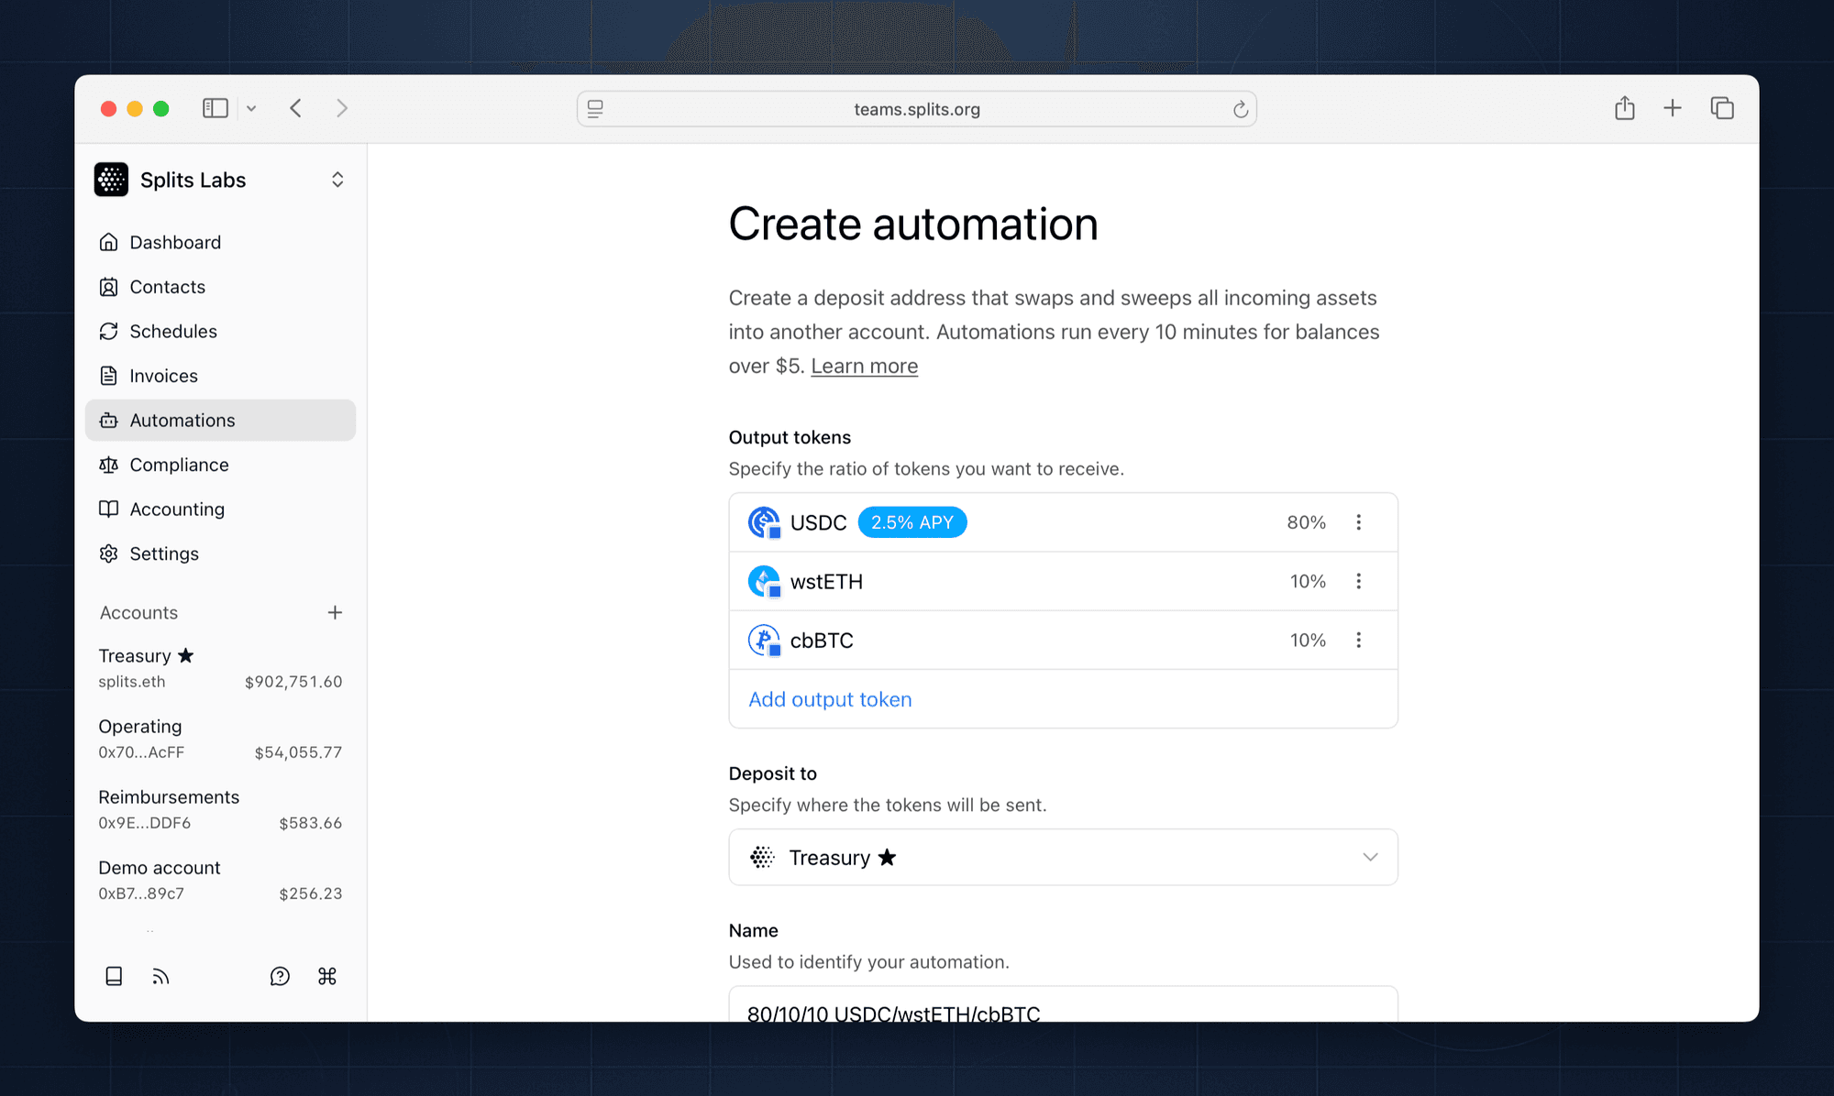Select the Accounting icon in sidebar
This screenshot has height=1096, width=1834.
(x=109, y=509)
